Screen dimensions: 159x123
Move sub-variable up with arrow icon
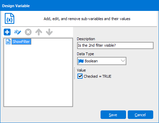(39, 32)
